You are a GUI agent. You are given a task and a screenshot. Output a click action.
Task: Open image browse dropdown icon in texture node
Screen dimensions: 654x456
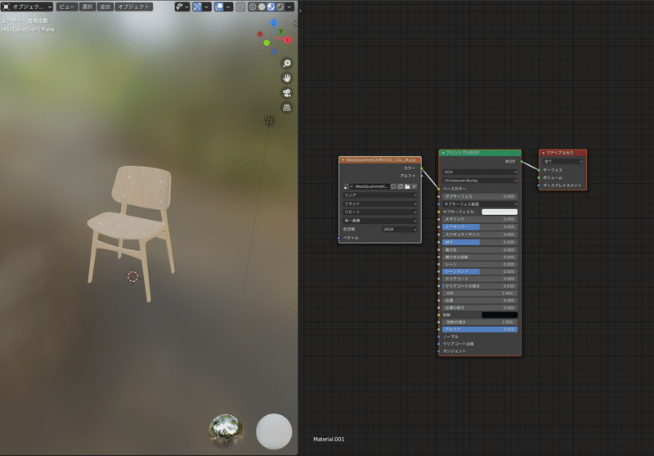point(347,186)
